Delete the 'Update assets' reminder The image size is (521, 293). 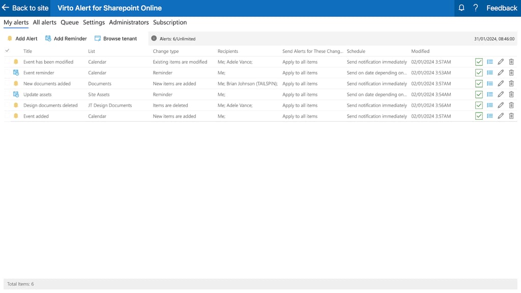511,94
